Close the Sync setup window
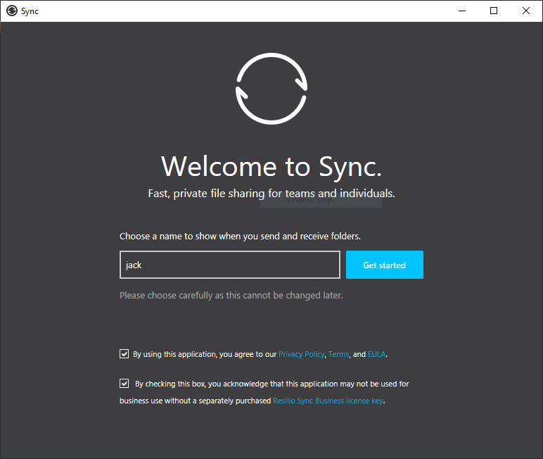This screenshot has width=543, height=459. click(x=526, y=11)
